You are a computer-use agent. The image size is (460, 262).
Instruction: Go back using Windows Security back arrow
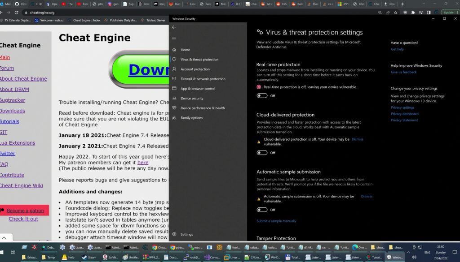coord(174,27)
